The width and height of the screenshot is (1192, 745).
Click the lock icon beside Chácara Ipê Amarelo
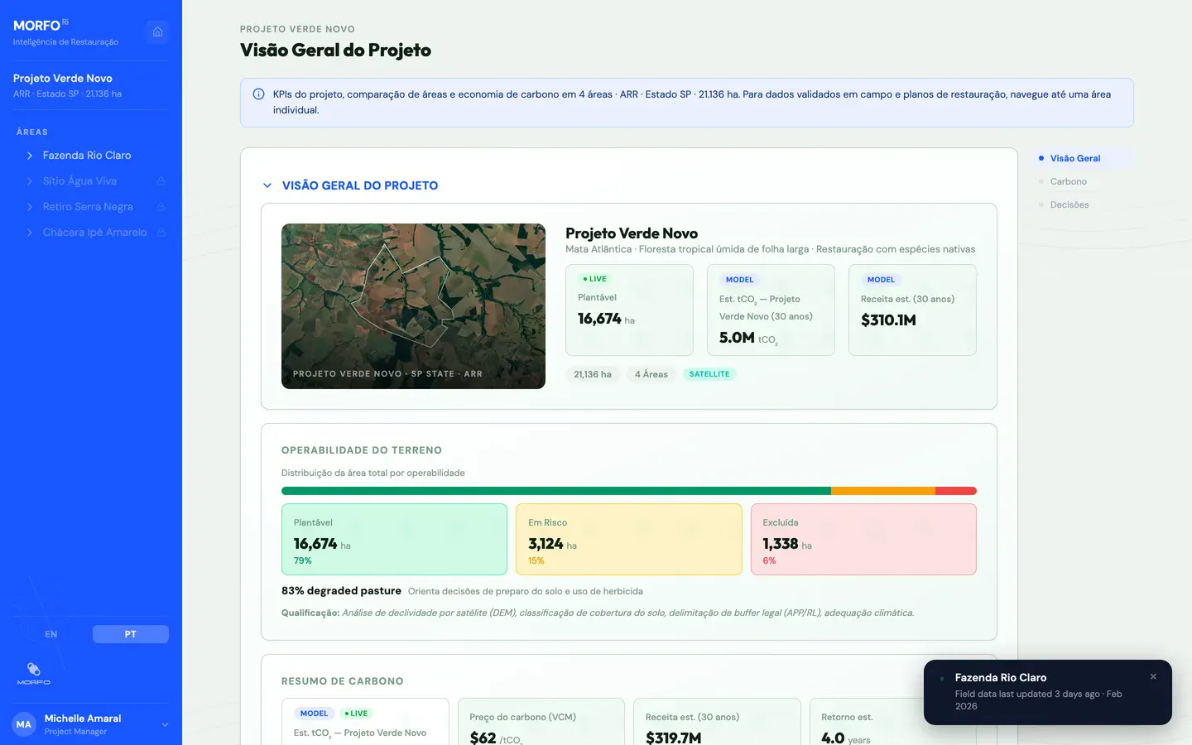(x=161, y=233)
